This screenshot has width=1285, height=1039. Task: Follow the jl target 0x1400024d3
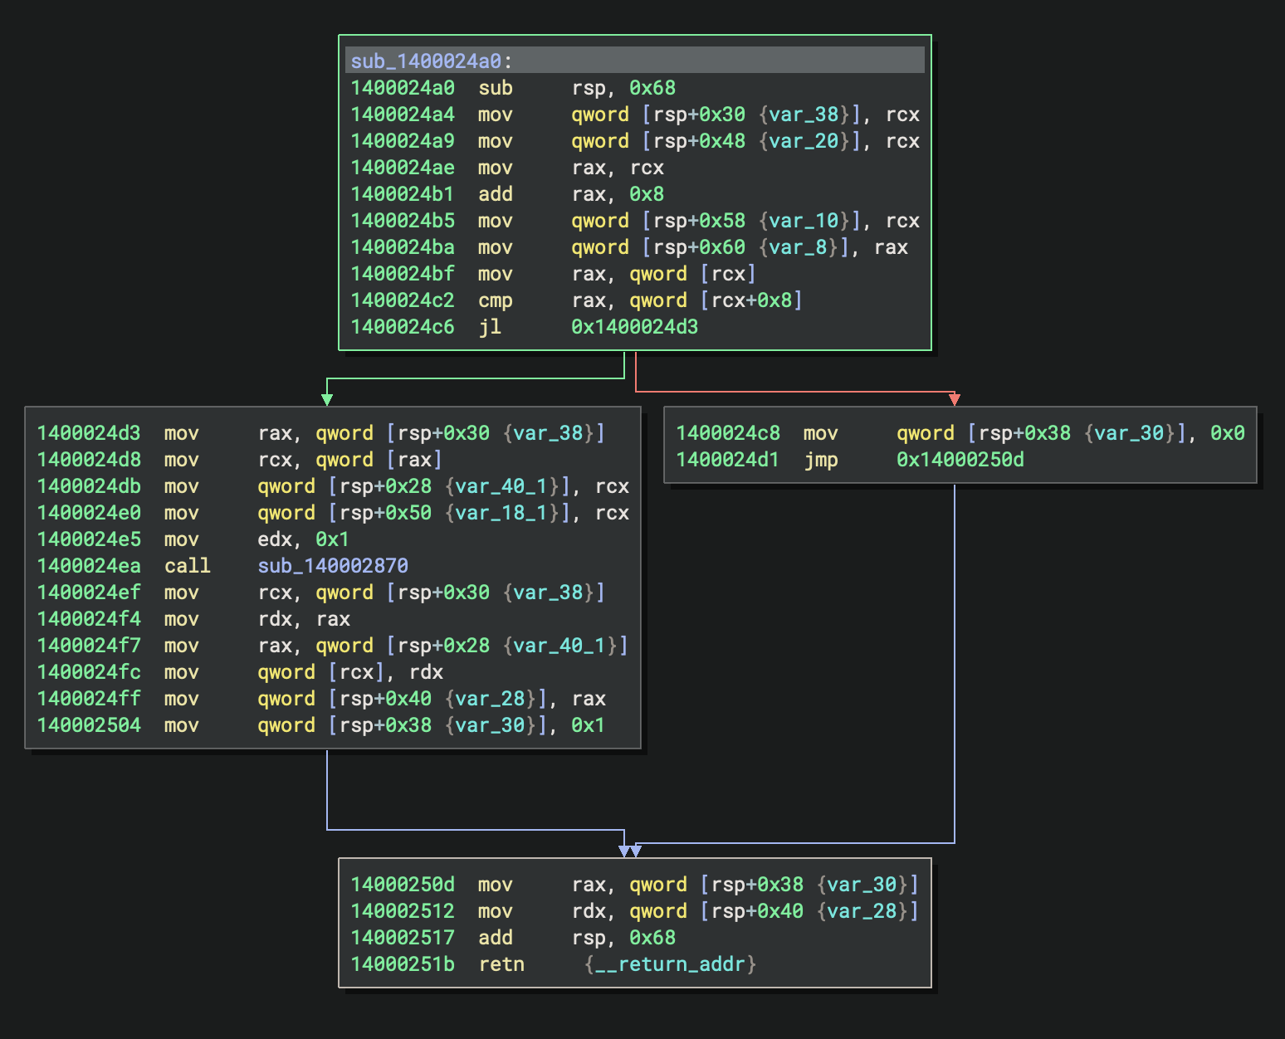(x=634, y=327)
